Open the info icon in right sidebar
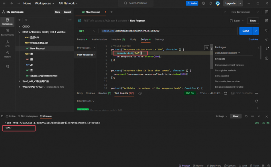Image resolution: width=271 pixels, height=167 pixels. coord(267,58)
